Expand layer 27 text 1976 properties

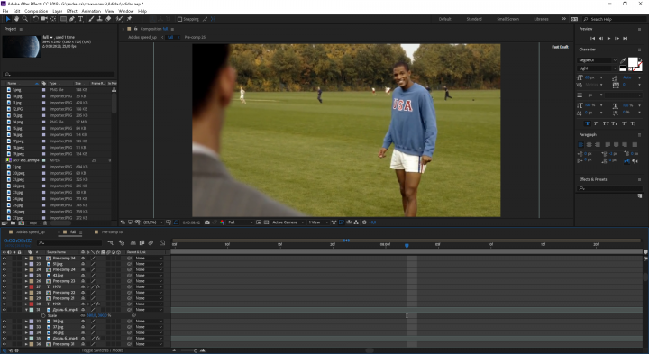pos(26,286)
